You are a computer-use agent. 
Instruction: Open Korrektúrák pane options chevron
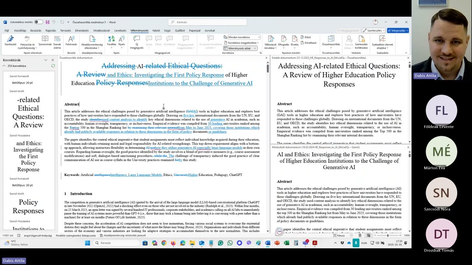[46, 60]
